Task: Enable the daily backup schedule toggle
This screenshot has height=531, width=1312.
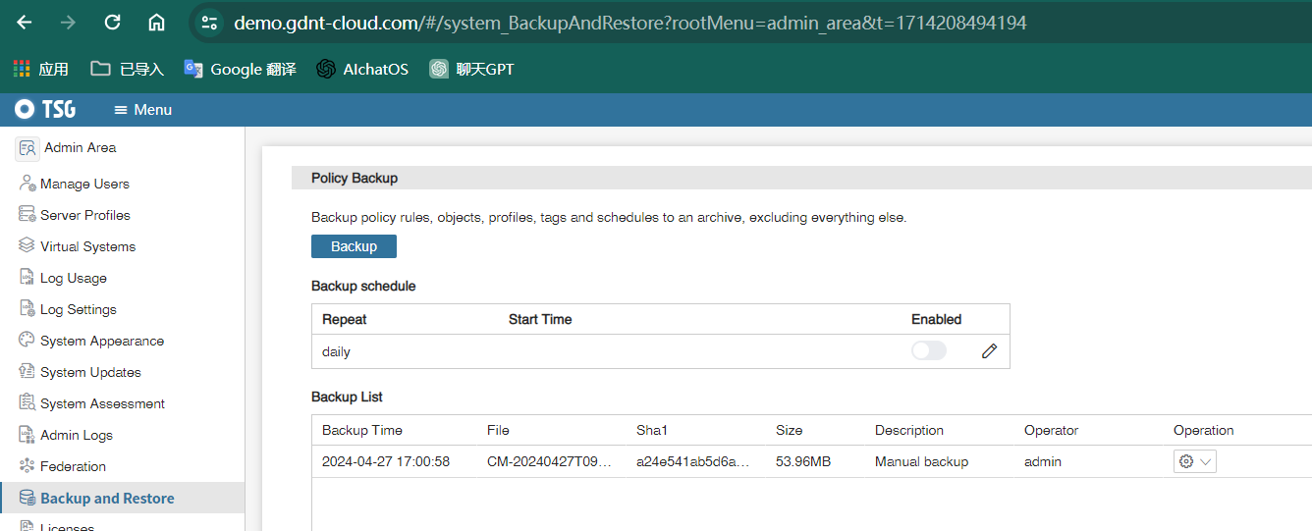Action: [928, 351]
